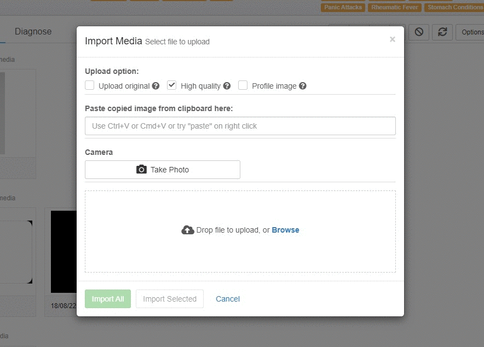Click the Import Selected button
Viewport: 484px width, 347px height.
click(170, 299)
